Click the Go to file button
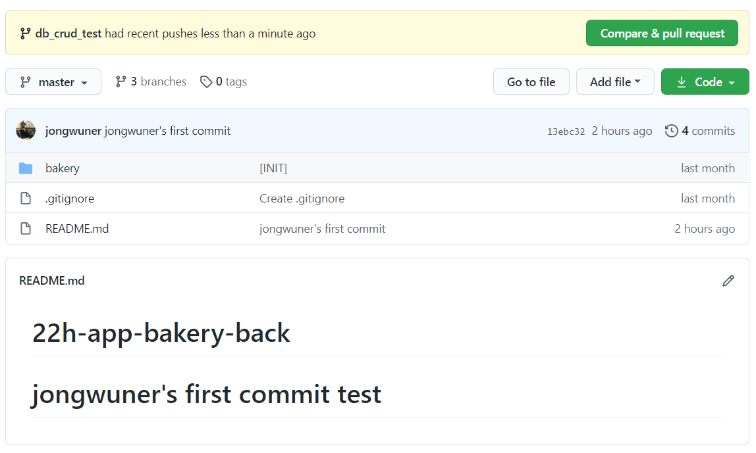 tap(531, 82)
